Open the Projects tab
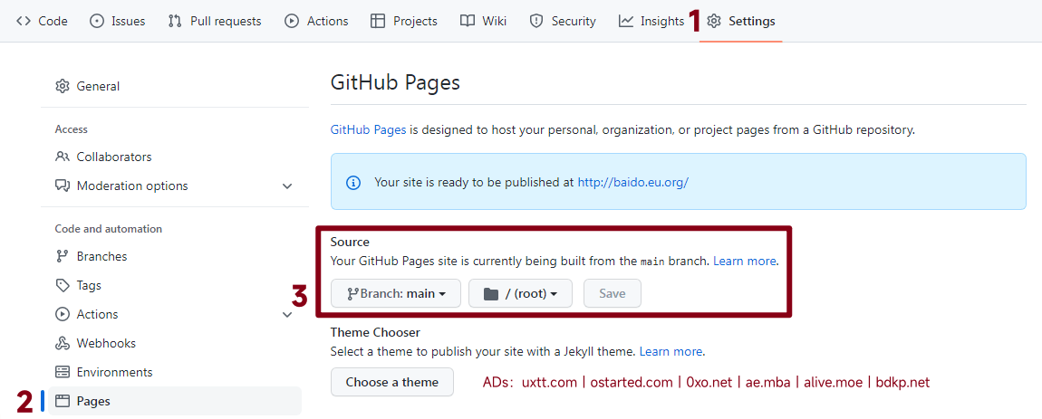 click(403, 21)
